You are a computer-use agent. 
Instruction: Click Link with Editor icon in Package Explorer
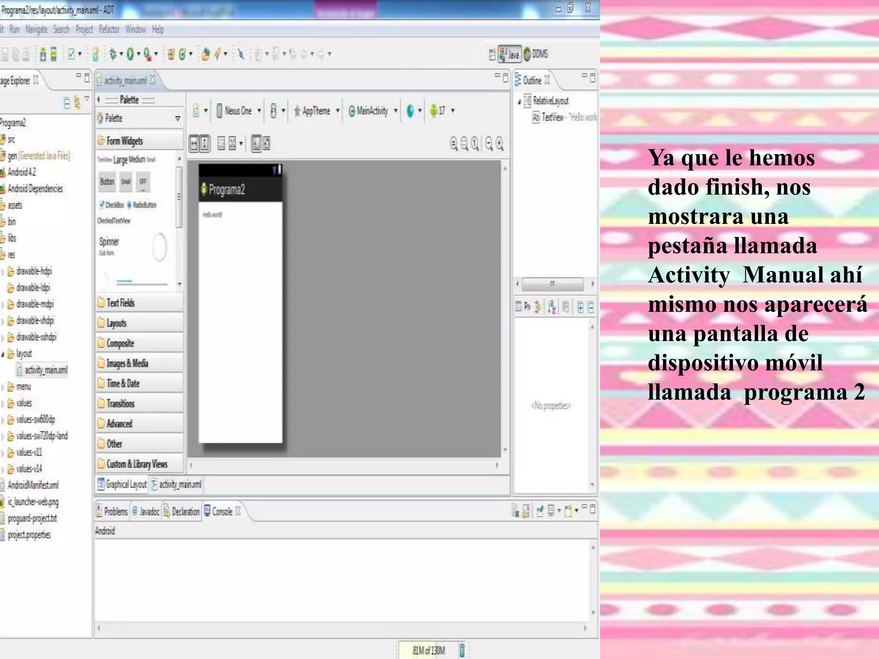pos(77,103)
